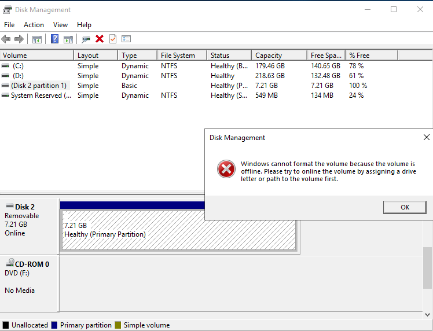Viewport: 433px width, 331px height.
Task: Open the View menu
Action: coord(60,25)
